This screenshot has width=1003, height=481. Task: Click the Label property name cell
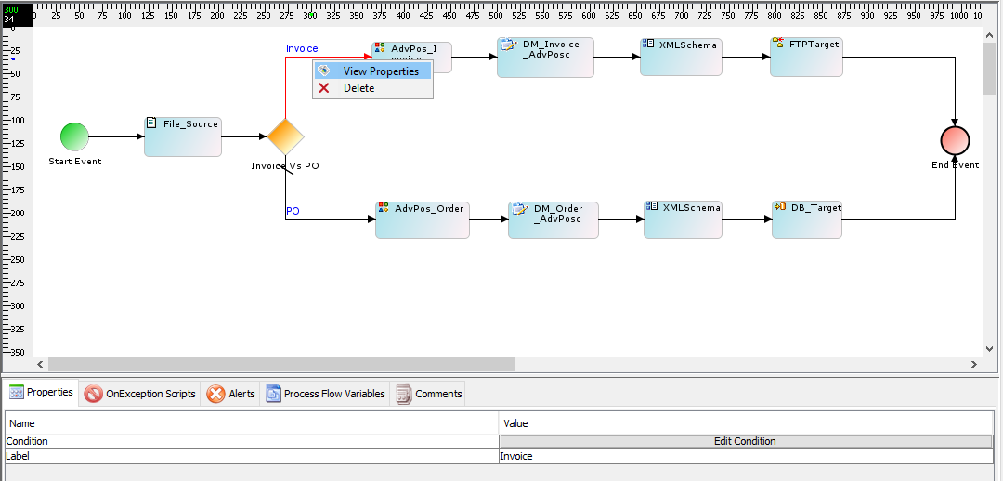pos(252,456)
